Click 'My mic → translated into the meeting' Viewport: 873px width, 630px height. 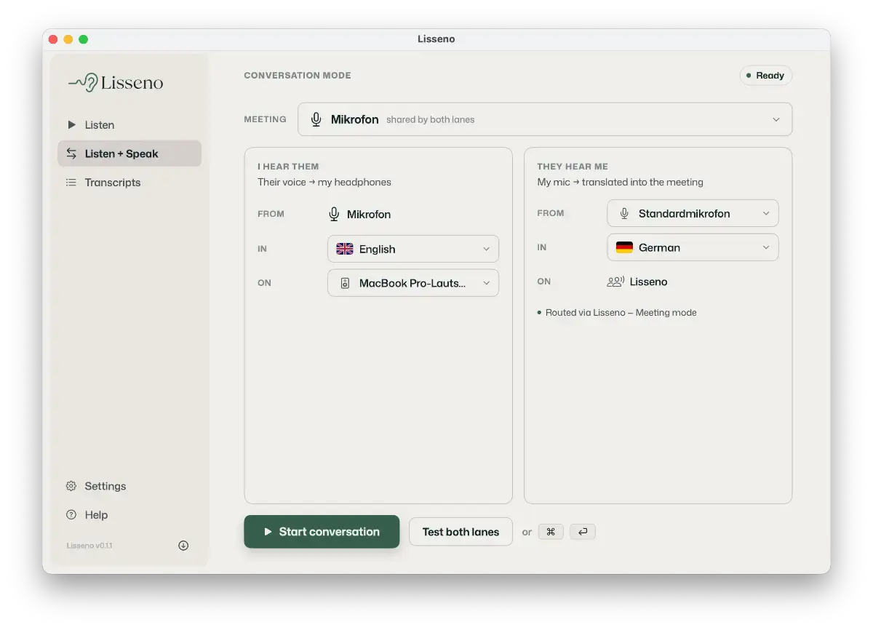pyautogui.click(x=621, y=182)
